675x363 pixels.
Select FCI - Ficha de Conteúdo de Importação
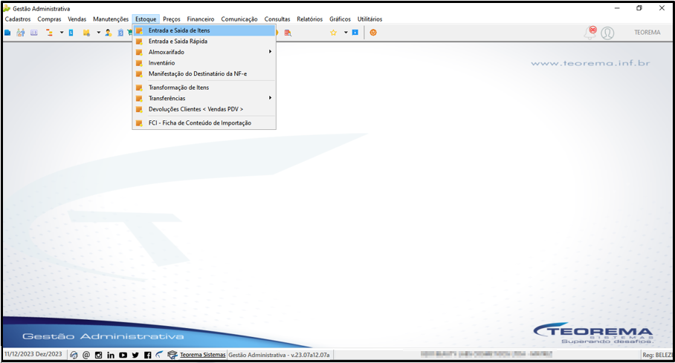click(204, 123)
